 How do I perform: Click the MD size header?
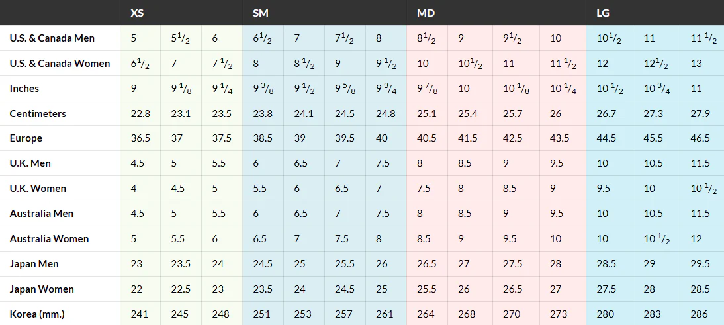coord(426,13)
